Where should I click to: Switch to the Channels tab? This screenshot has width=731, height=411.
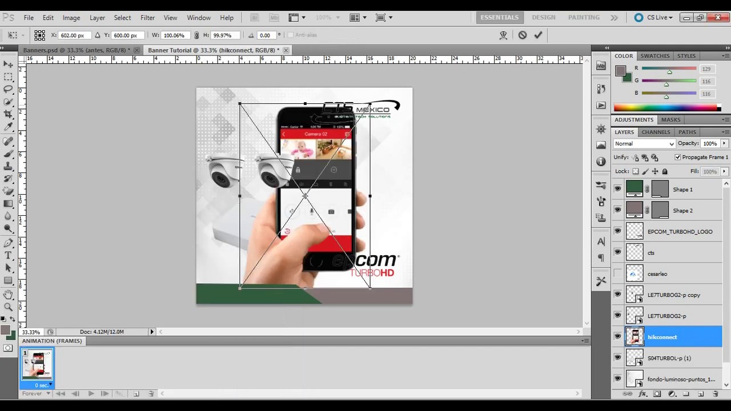coord(656,132)
